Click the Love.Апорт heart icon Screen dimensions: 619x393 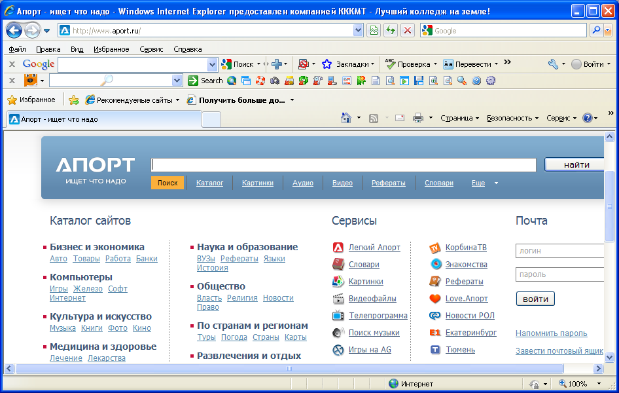[x=435, y=299]
